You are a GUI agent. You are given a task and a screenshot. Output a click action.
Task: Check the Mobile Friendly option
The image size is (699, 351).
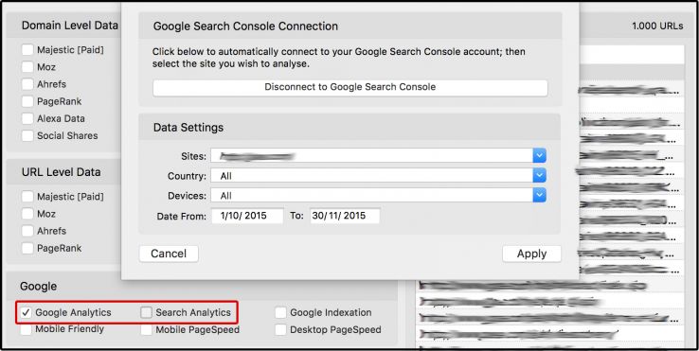tap(26, 329)
